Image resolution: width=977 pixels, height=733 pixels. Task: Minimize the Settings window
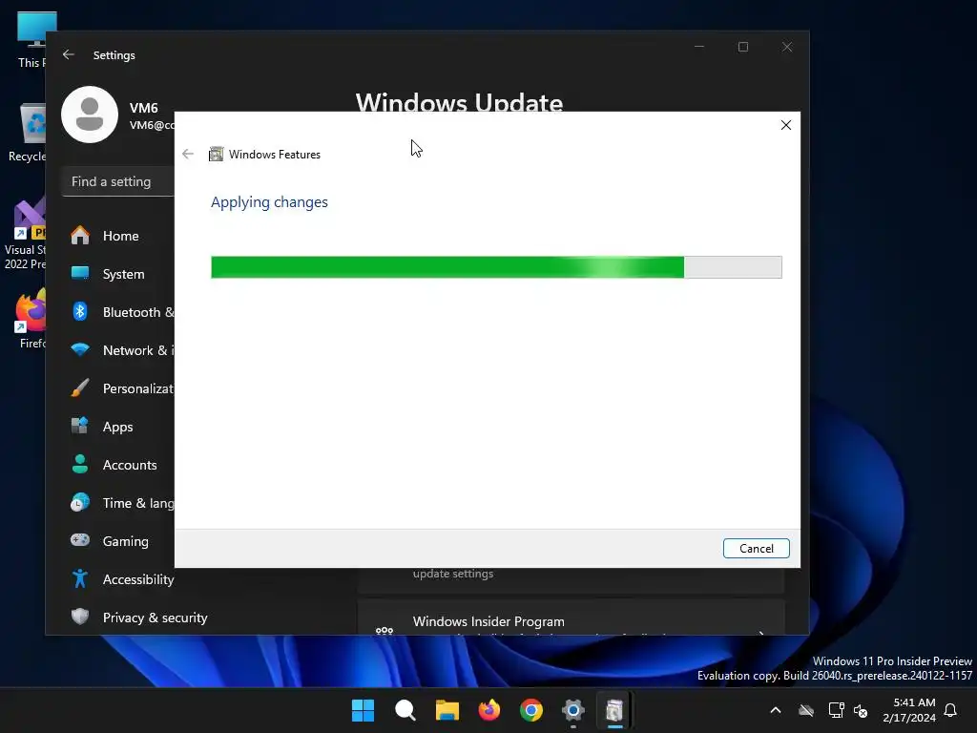[x=699, y=47]
